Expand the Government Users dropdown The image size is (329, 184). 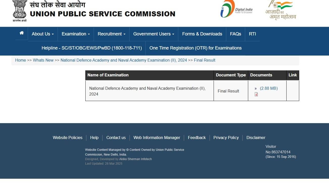coord(153,34)
